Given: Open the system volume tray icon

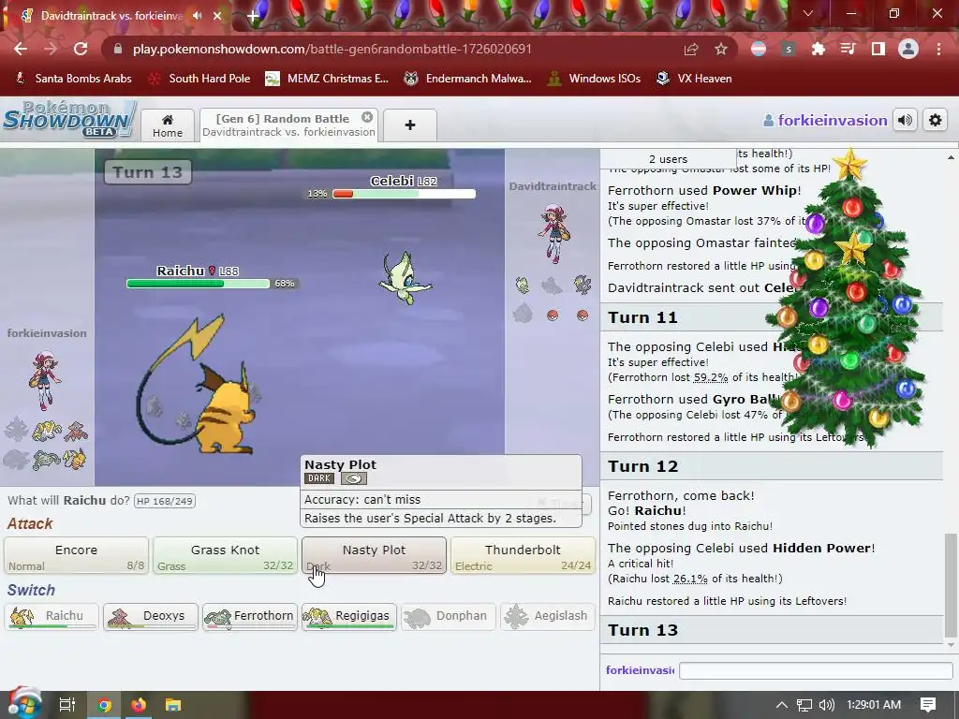Looking at the screenshot, I should [826, 705].
